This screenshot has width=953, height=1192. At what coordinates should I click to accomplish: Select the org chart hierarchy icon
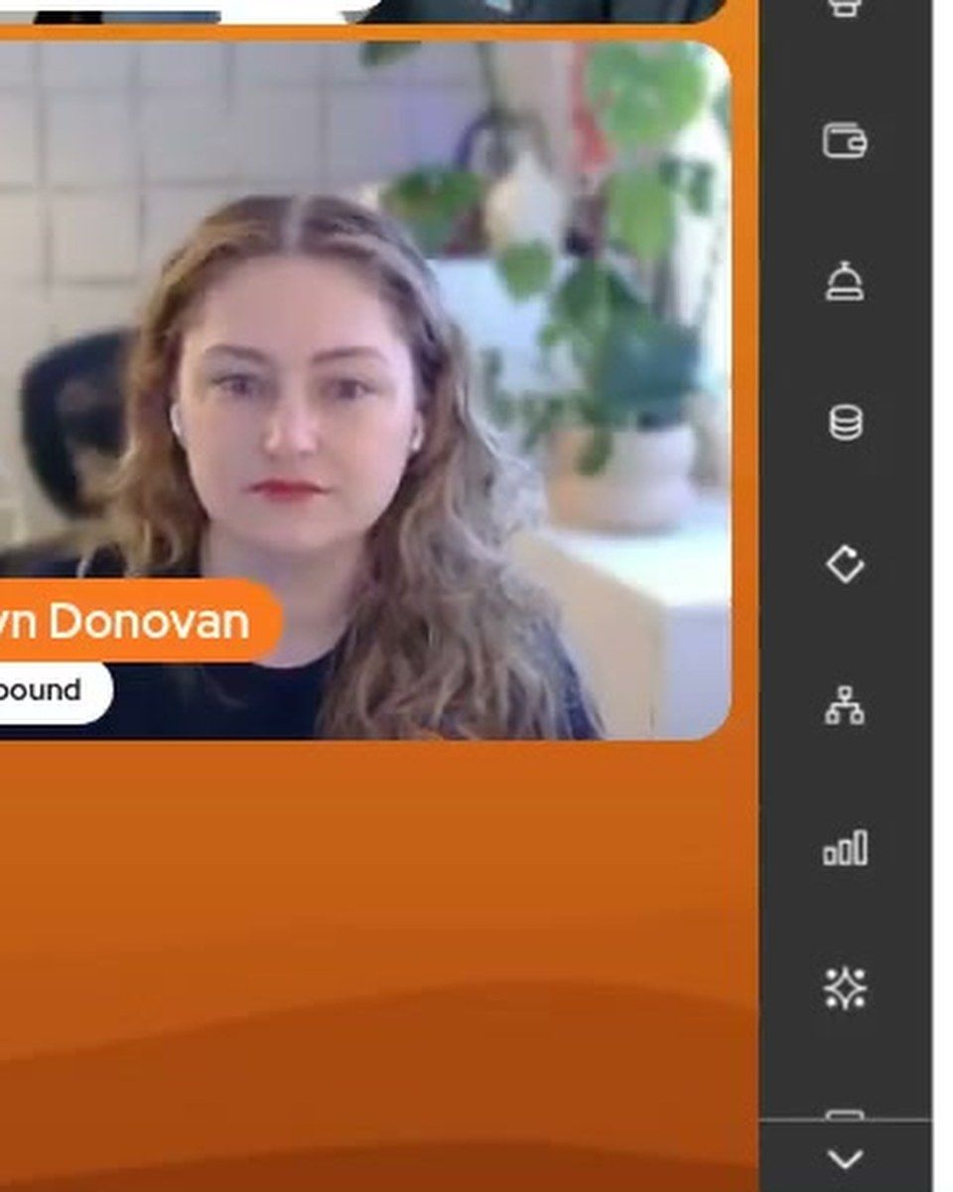point(845,706)
